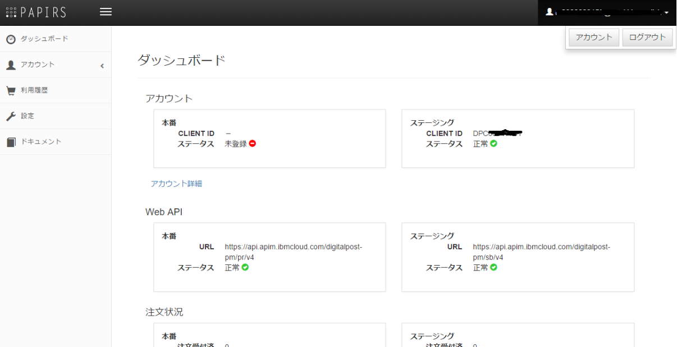677x347 pixels.
Task: Click the red 未登録 status icon
Action: (x=253, y=144)
